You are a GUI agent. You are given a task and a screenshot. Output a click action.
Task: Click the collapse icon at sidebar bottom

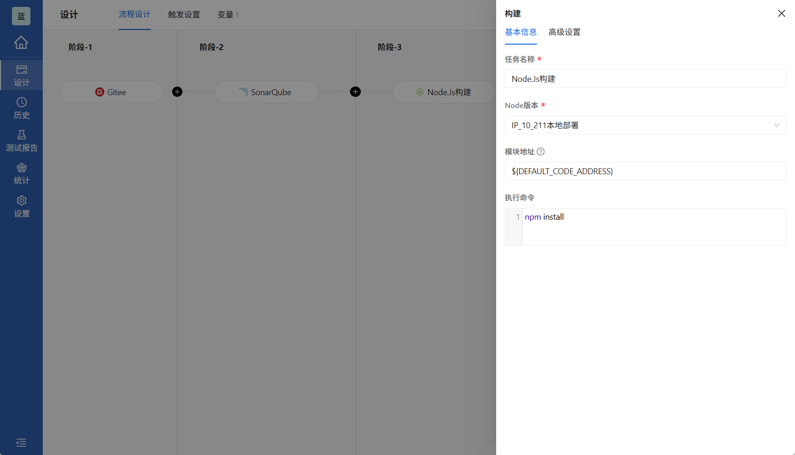[21, 443]
